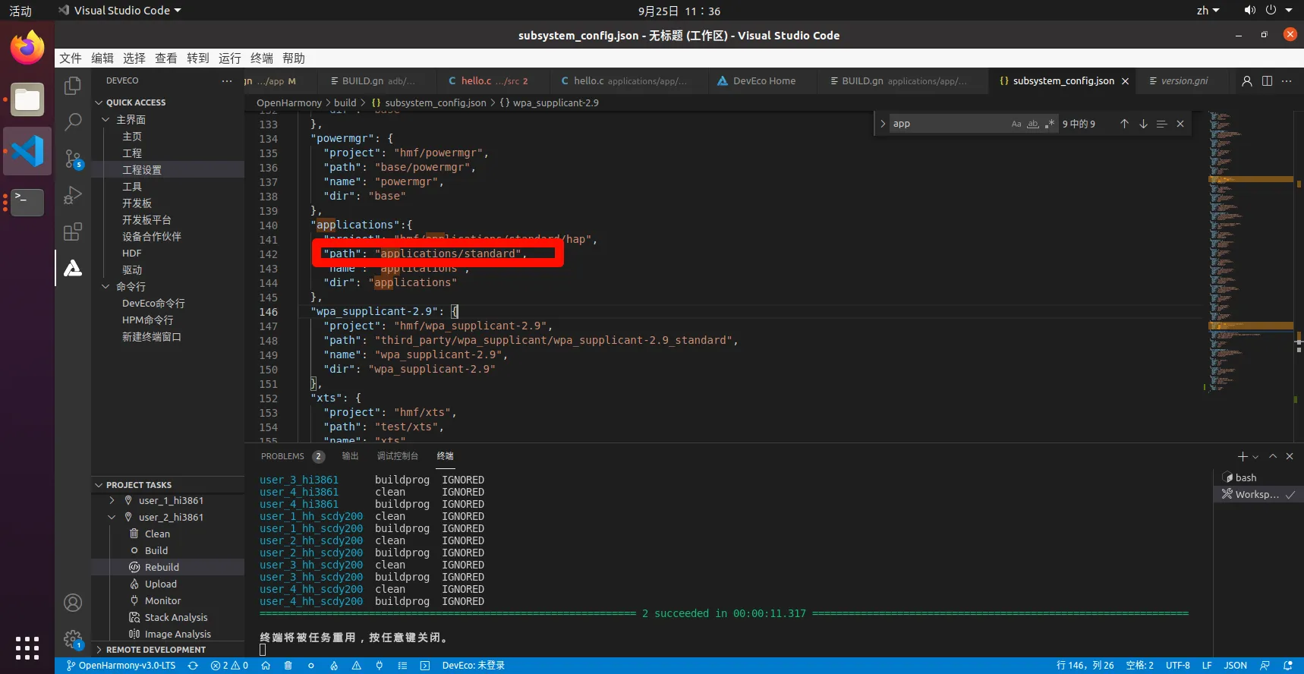Expand the REMOTE DEVELOPMENT section
This screenshot has width=1304, height=674.
point(99,650)
